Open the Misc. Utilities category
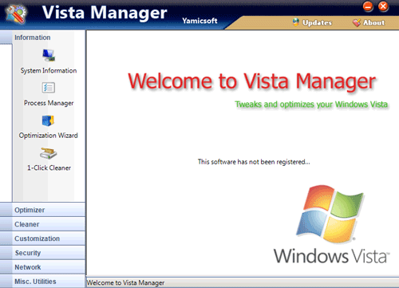The height and width of the screenshot is (288, 399). pyautogui.click(x=42, y=282)
